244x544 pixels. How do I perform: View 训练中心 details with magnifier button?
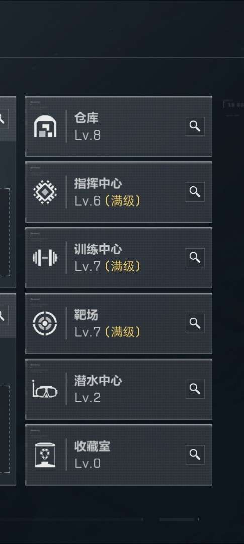195,258
